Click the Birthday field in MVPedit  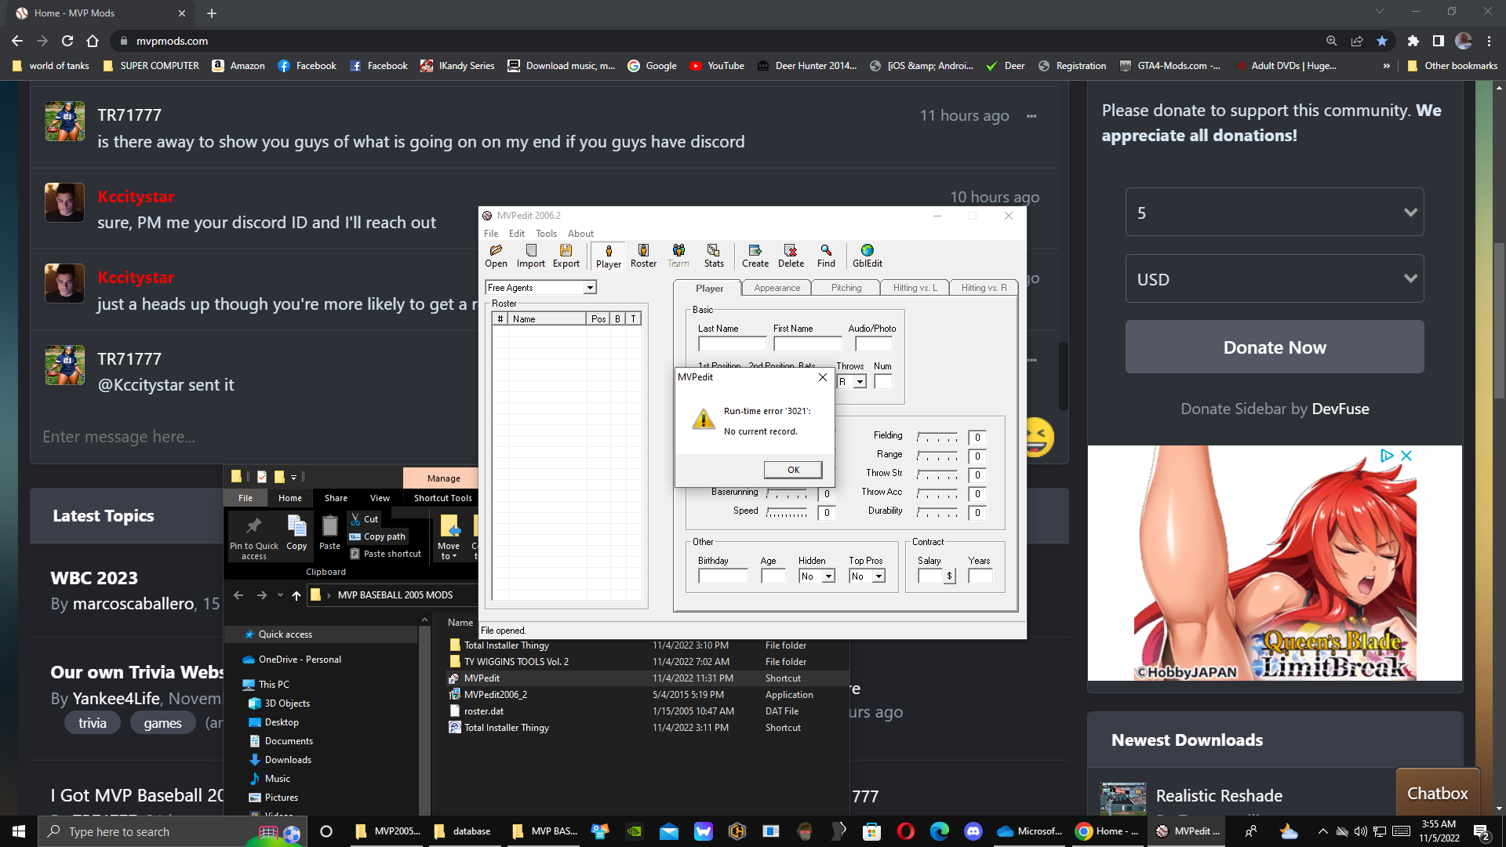click(x=722, y=576)
